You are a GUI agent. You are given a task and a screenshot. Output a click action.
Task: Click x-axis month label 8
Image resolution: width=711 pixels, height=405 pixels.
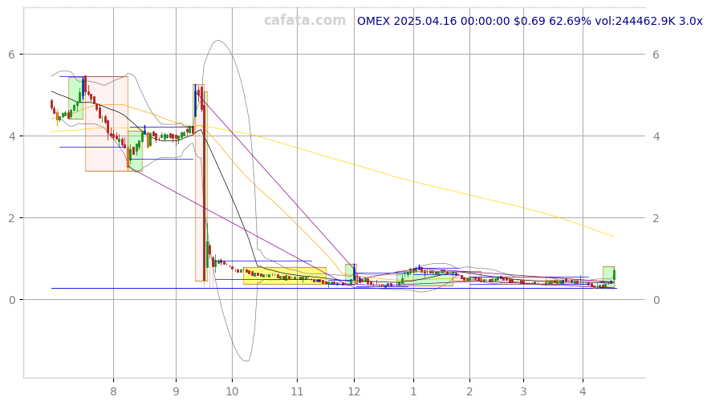pyautogui.click(x=113, y=391)
